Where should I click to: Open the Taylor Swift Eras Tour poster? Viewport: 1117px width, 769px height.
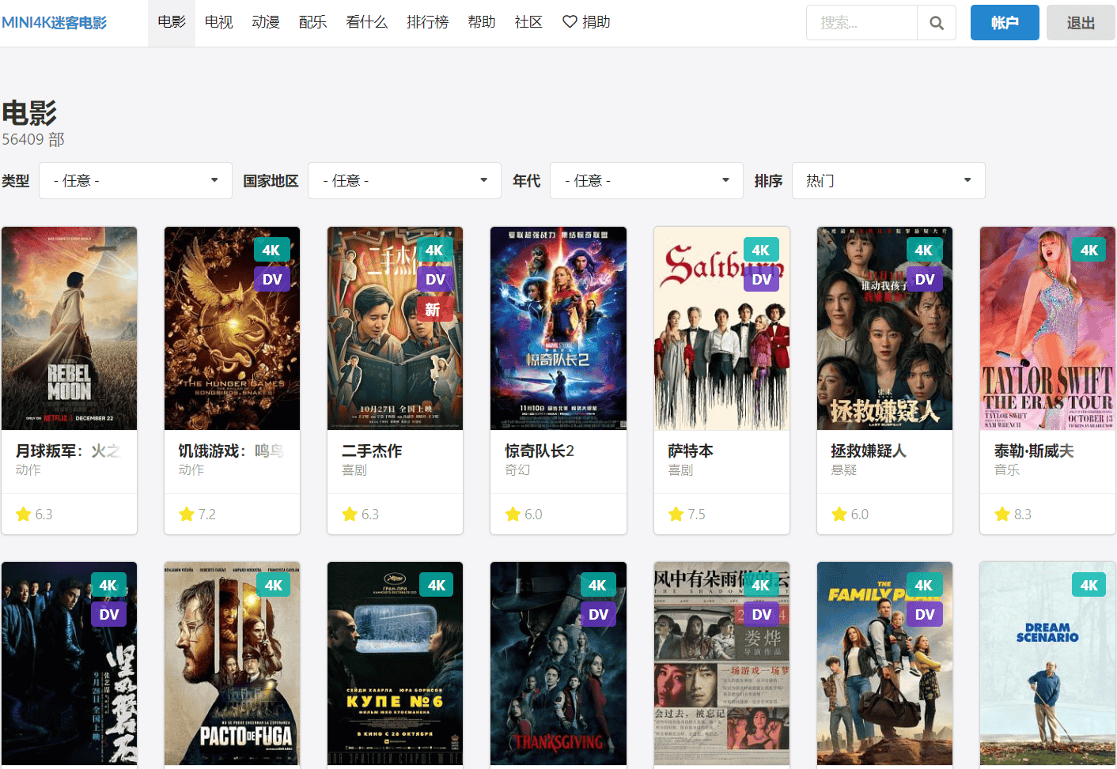(x=1047, y=329)
